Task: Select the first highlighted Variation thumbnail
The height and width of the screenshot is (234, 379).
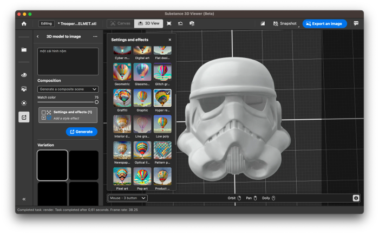Action: pyautogui.click(x=53, y=165)
